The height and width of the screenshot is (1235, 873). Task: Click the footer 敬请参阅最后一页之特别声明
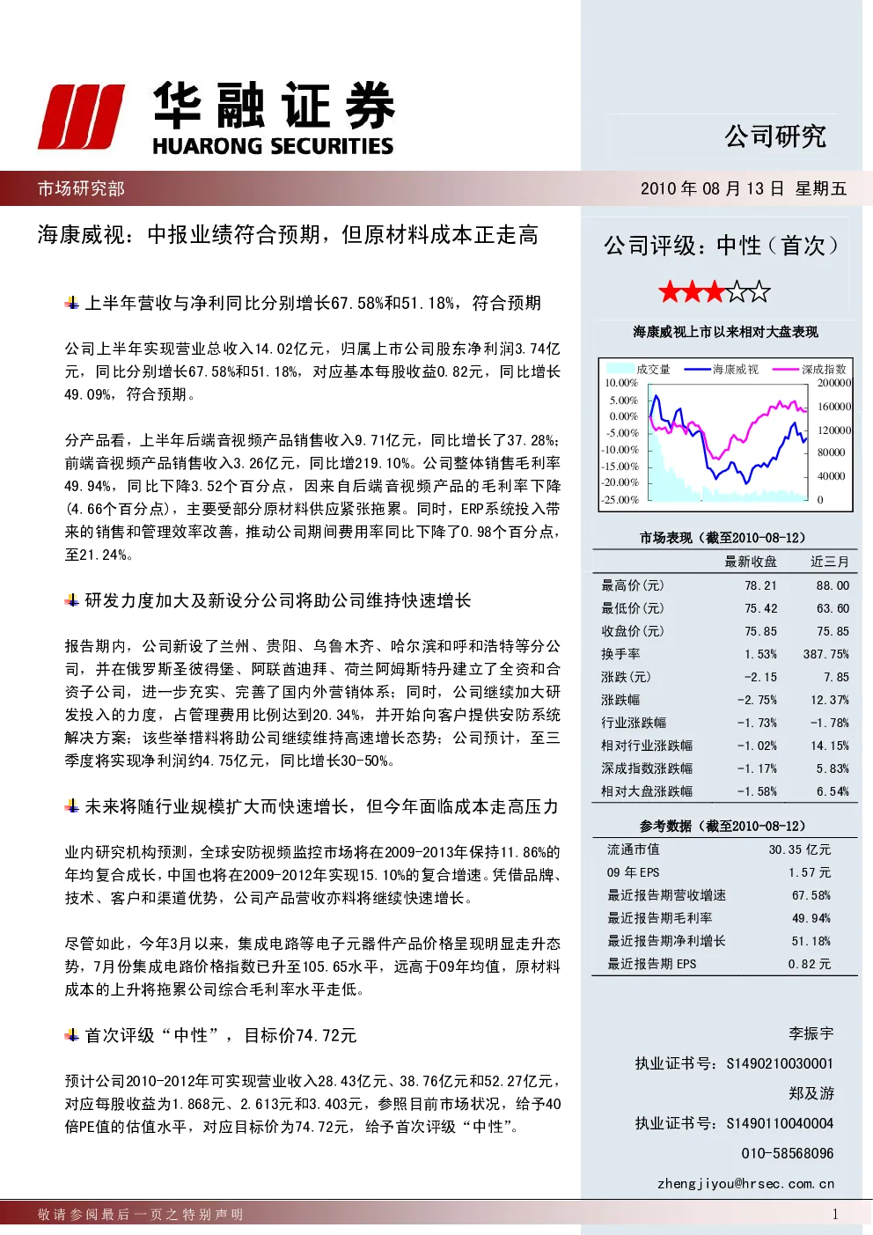141,1215
